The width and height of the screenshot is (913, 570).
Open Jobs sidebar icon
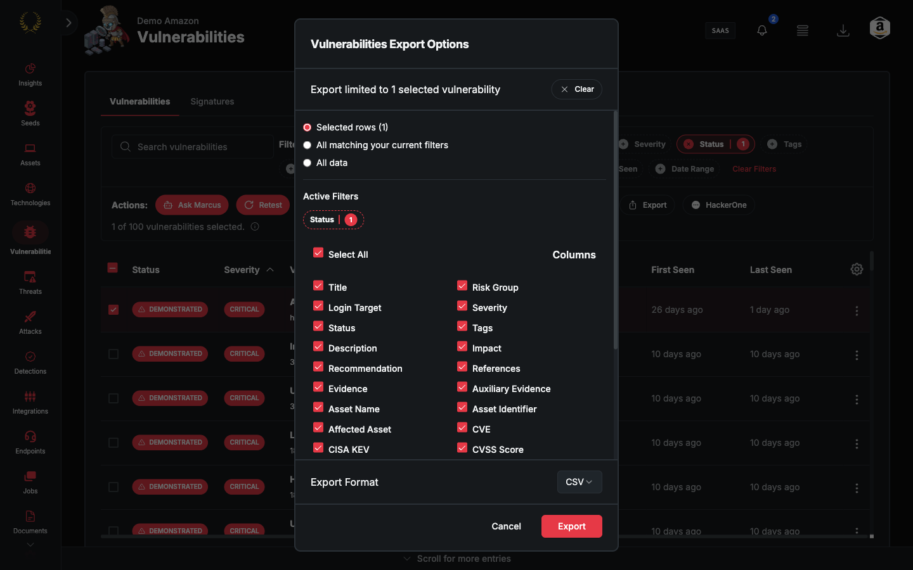coord(30,483)
